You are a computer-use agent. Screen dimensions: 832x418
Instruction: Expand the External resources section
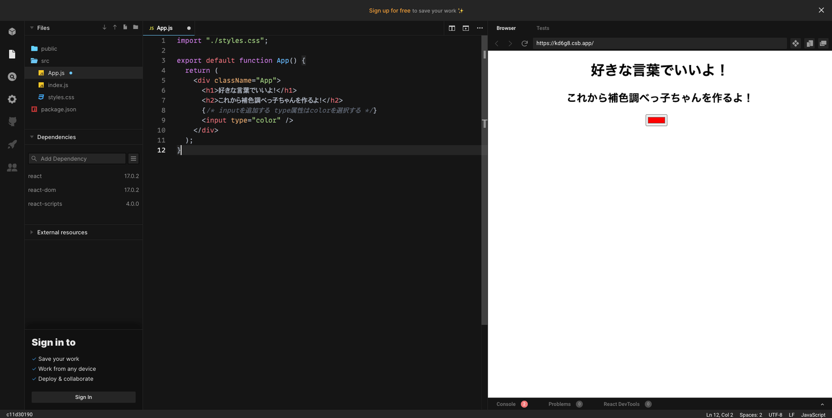coord(32,232)
